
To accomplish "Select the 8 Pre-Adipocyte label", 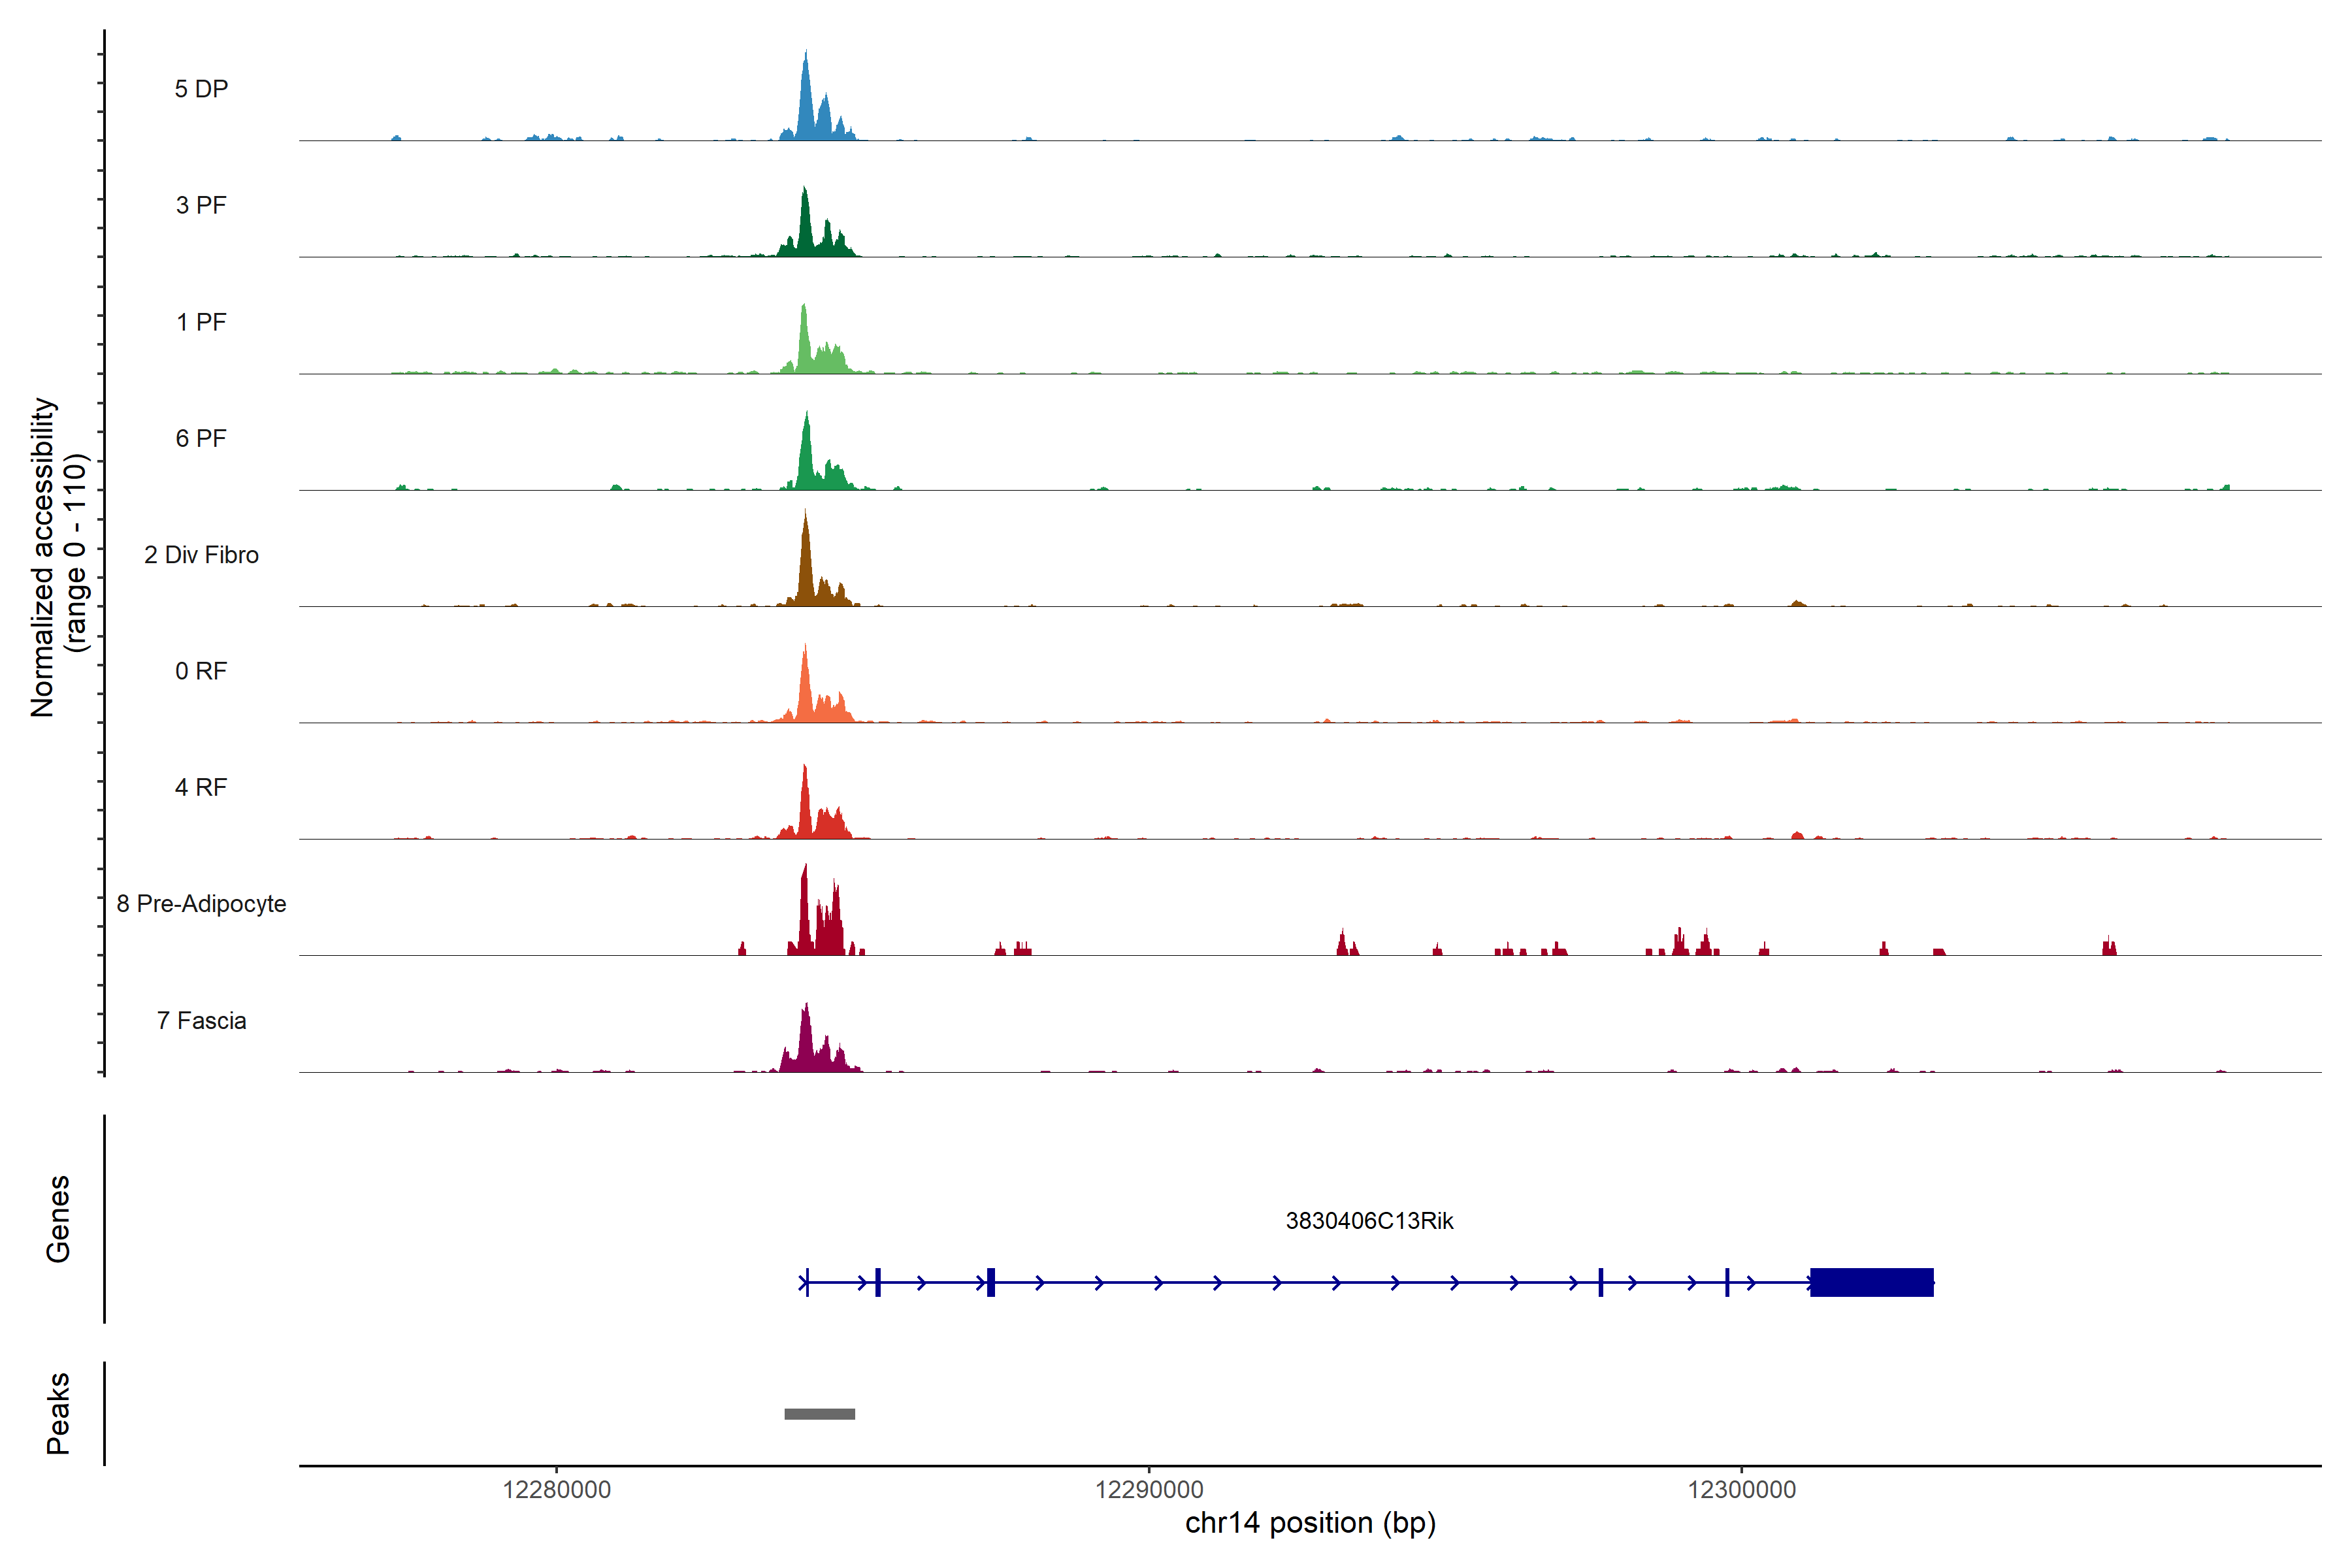I will click(201, 904).
